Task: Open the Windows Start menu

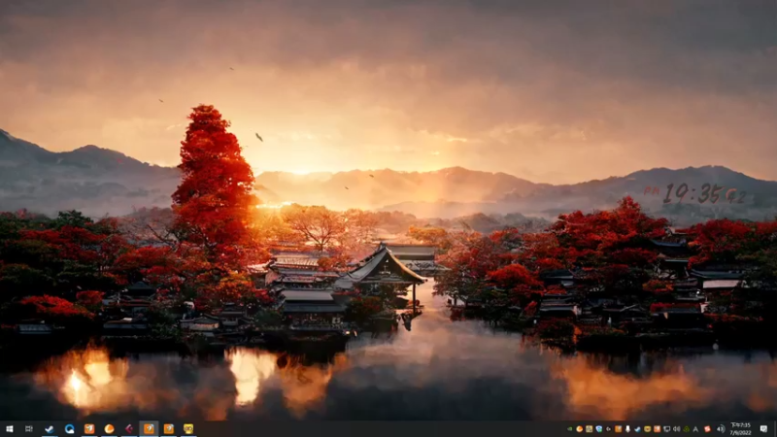Action: click(9, 429)
